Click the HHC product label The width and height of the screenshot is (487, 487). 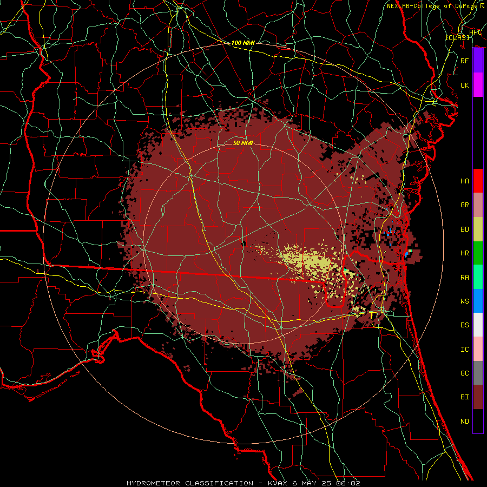coord(475,32)
